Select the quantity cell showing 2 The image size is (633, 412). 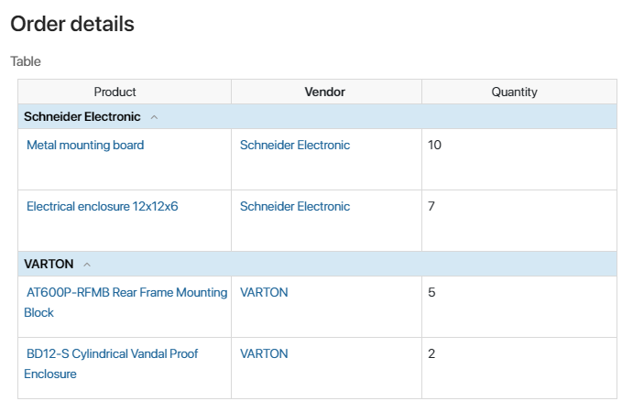click(519, 368)
